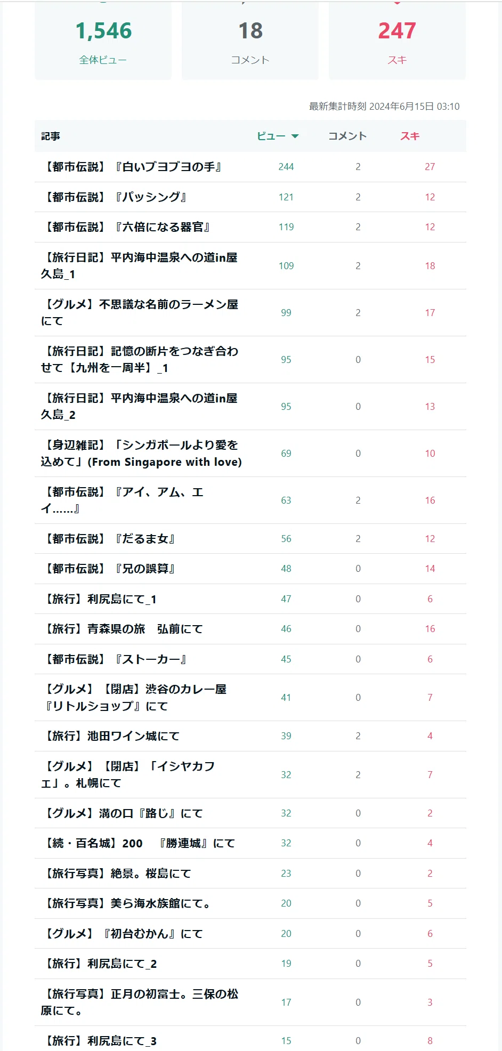Click the コメント 18 summary card

coord(250,41)
